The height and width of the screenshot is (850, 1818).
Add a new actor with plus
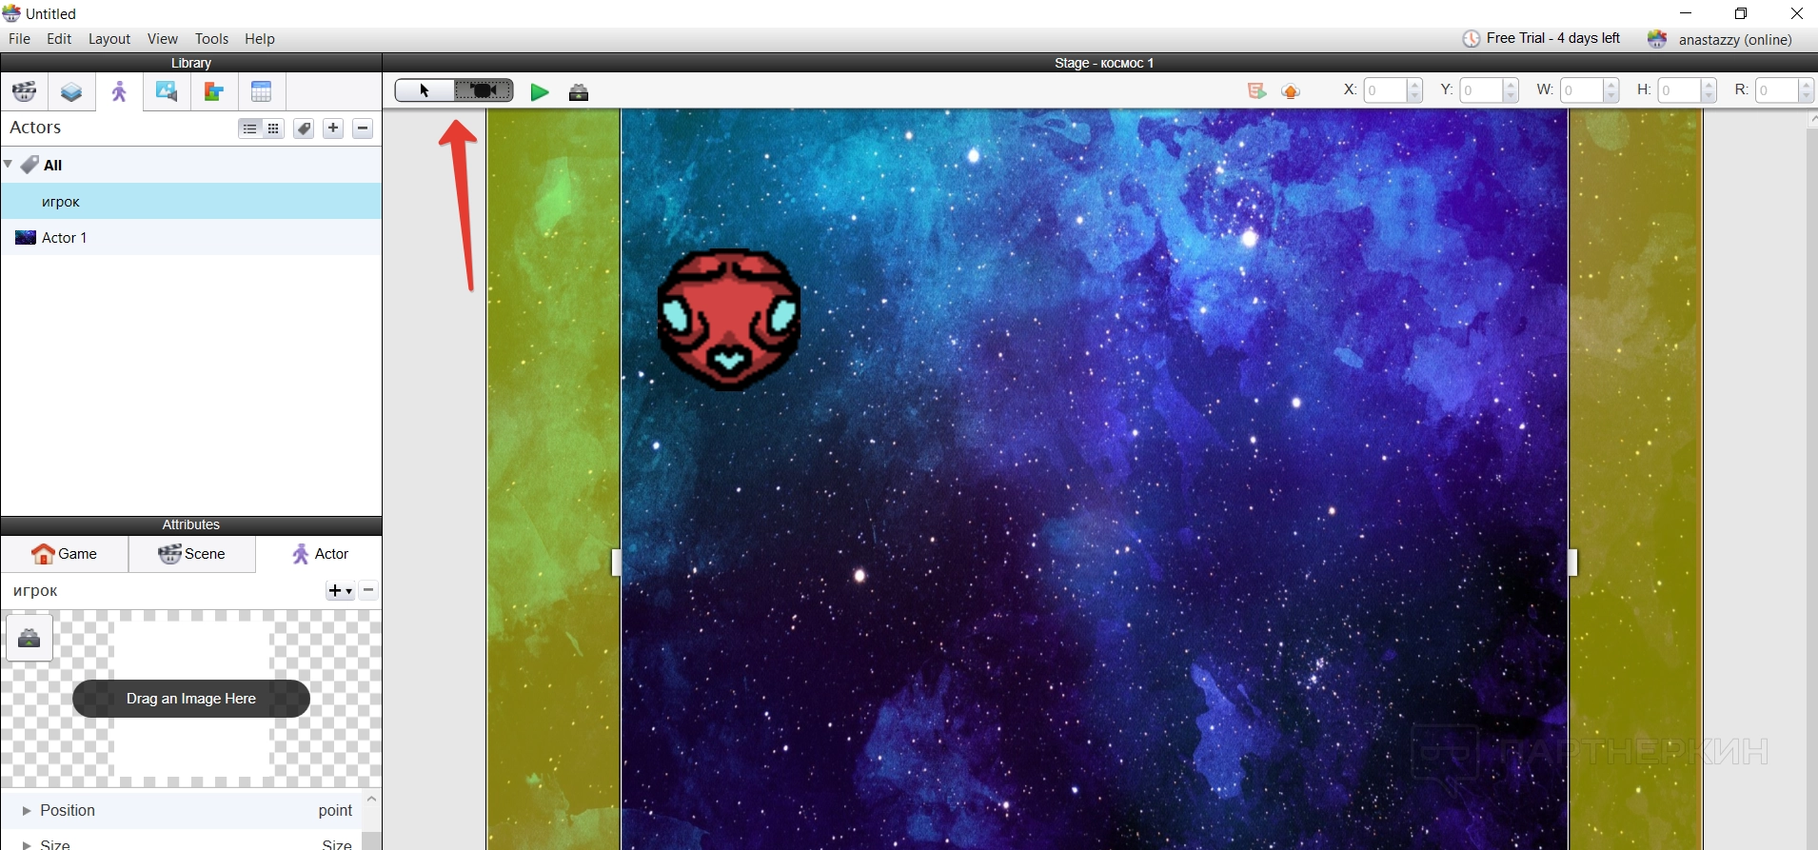(x=333, y=128)
